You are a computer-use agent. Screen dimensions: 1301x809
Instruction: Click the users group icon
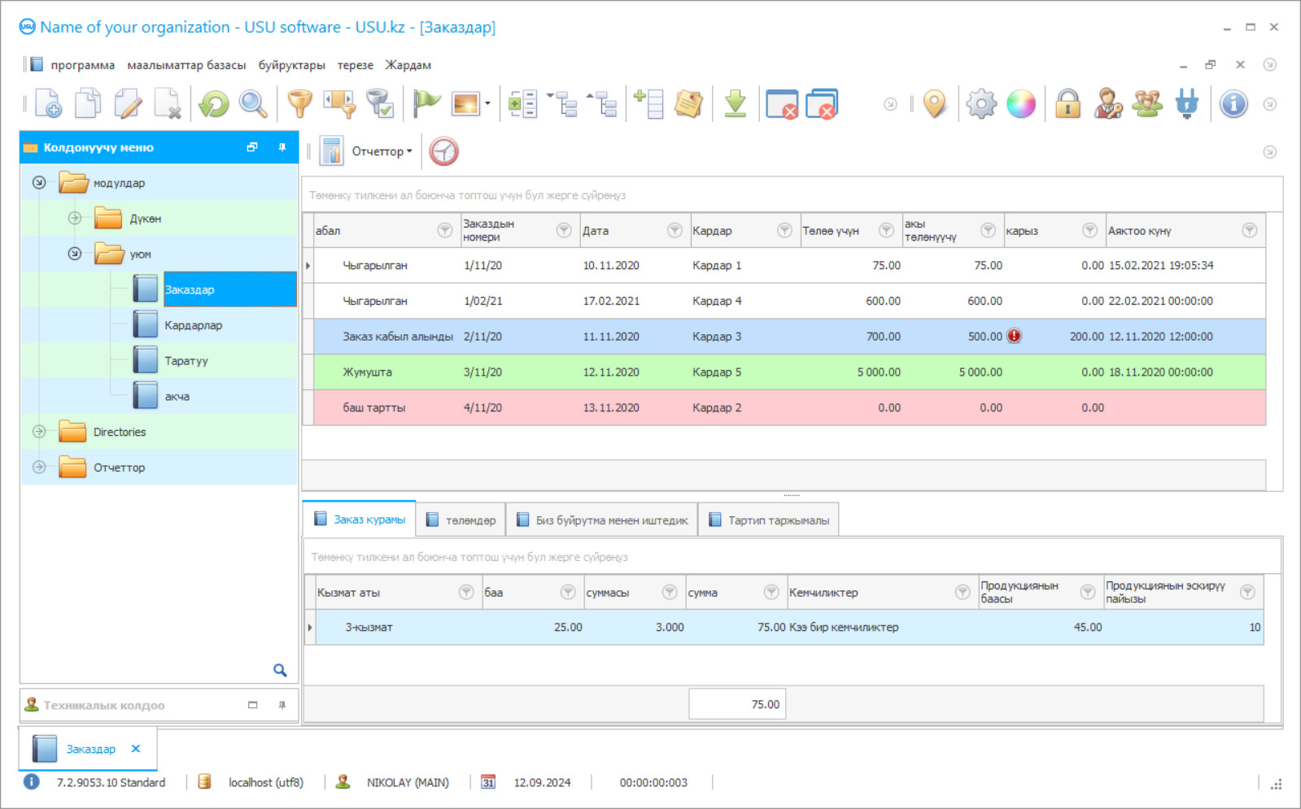[1147, 104]
